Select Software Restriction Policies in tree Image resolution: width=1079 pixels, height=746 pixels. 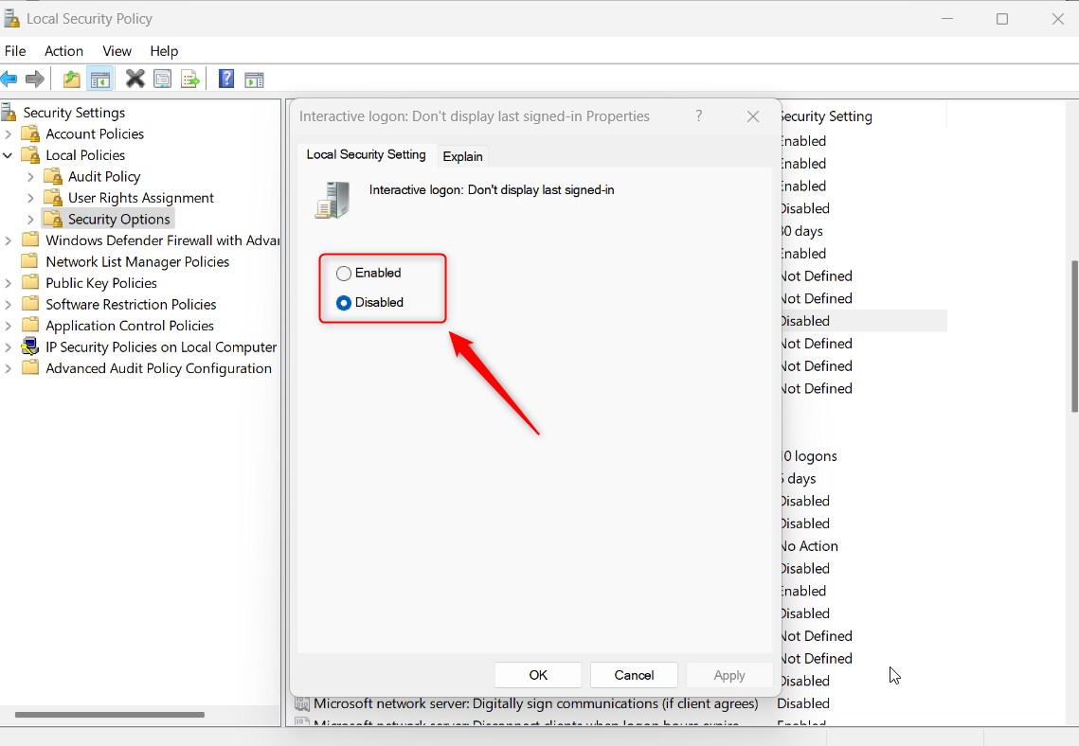pos(131,304)
